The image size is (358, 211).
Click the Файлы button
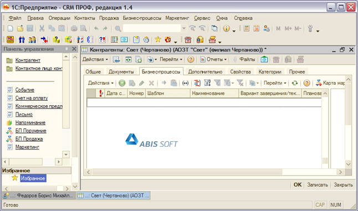[244, 60]
